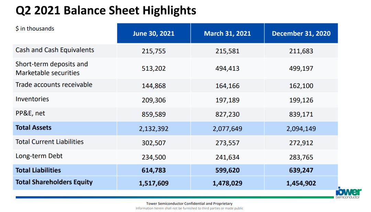The width and height of the screenshot is (371, 212).
Task: Click the PP&E value 839,171
Action: (x=301, y=114)
